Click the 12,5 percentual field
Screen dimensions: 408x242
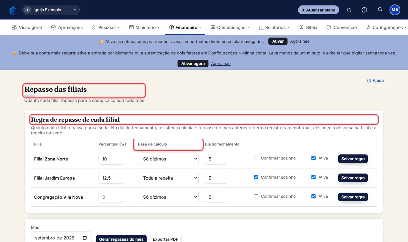coord(111,178)
